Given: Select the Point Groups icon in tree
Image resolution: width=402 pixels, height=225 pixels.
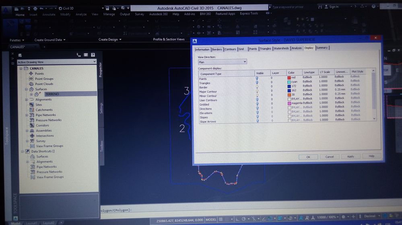Looking at the screenshot, I should tap(31, 79).
